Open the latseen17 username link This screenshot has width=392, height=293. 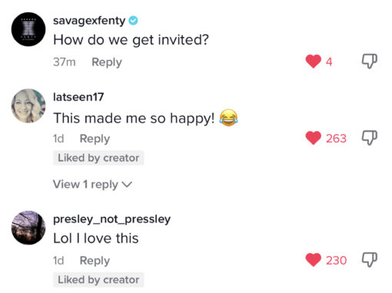(78, 97)
